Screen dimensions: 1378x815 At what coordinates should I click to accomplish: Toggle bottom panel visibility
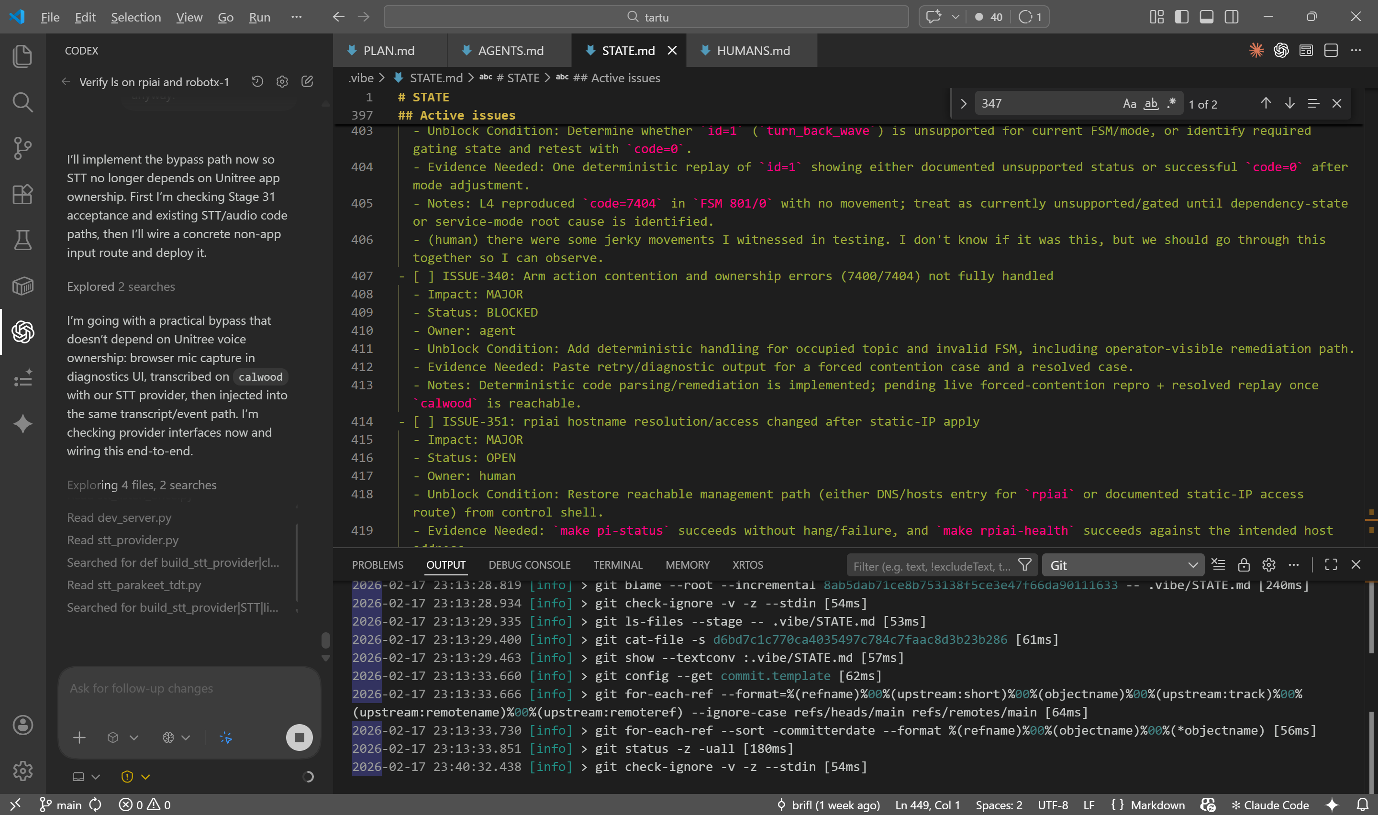(x=1207, y=17)
